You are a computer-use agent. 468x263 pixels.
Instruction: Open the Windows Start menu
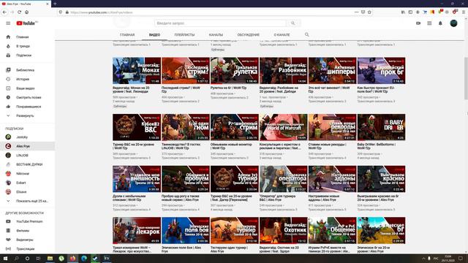[x=5, y=258]
